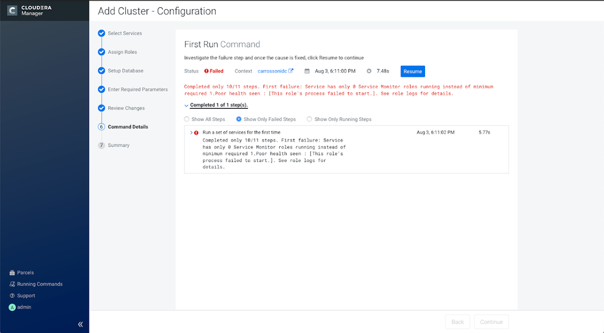This screenshot has height=333, width=604.
Task: Collapse the sidebar with double-chevron icon
Action: (80, 324)
